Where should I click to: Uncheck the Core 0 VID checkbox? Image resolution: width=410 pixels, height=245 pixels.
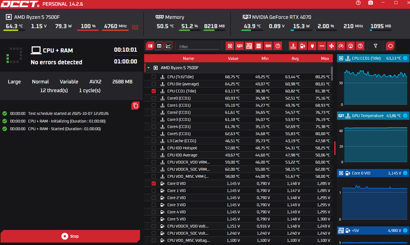point(154,183)
